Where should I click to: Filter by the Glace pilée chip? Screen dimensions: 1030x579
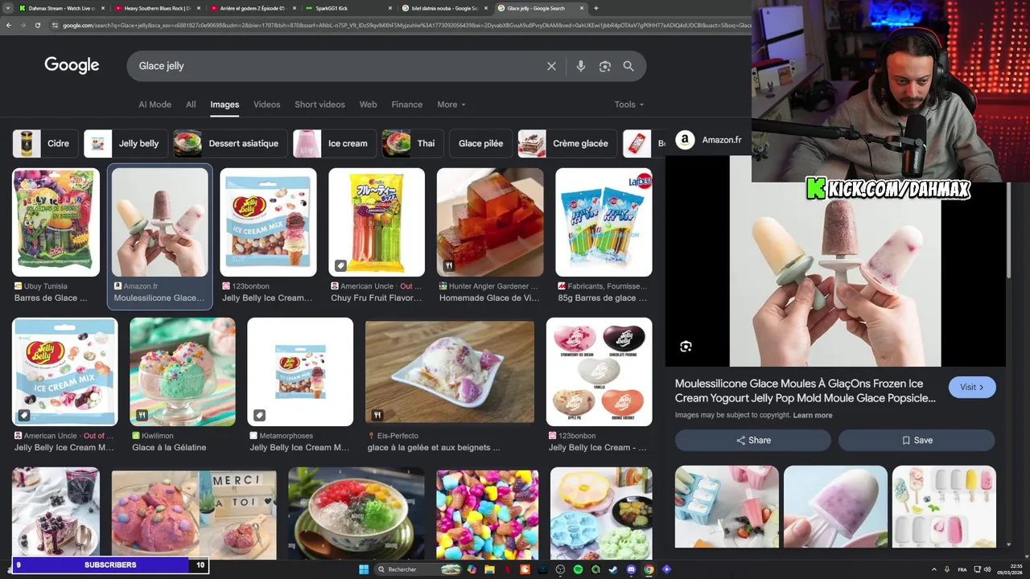pyautogui.click(x=480, y=143)
